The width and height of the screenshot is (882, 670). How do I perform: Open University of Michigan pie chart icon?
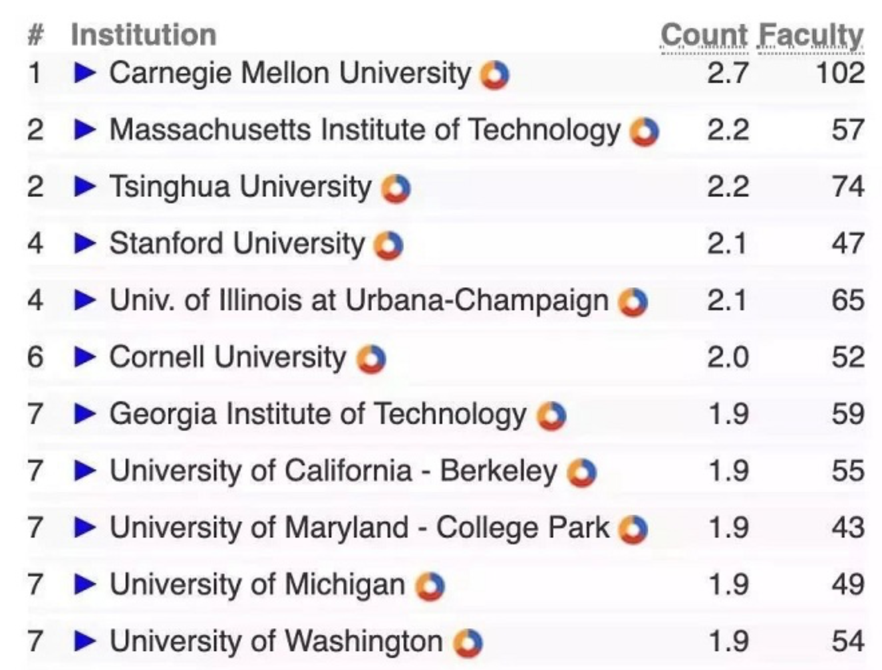430,586
